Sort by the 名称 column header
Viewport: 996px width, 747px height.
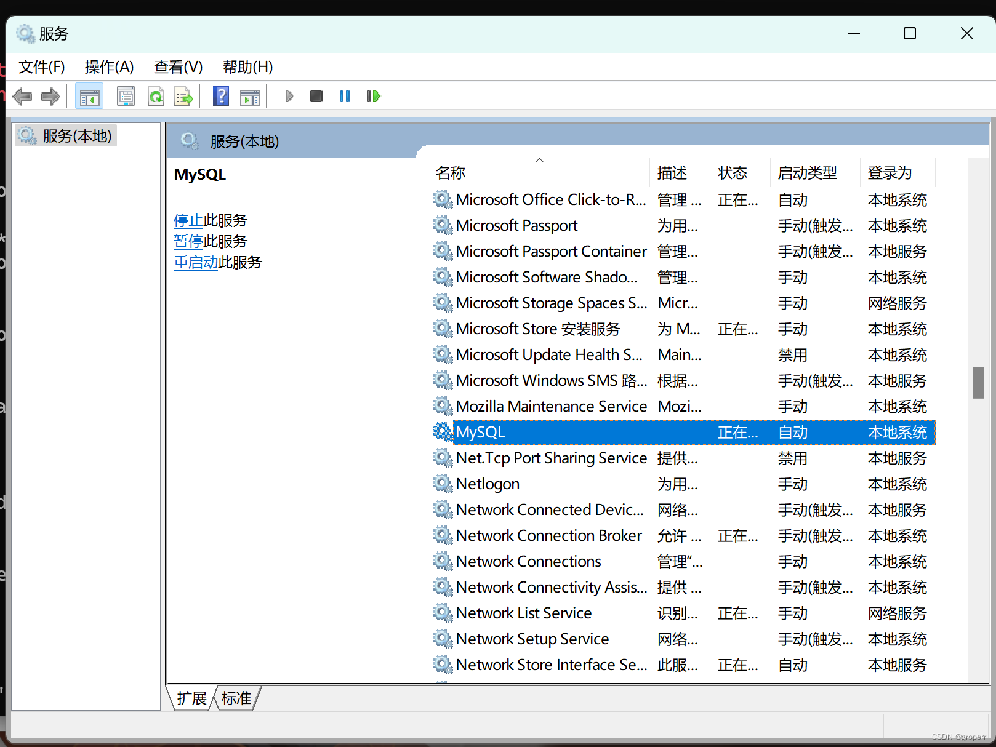point(540,172)
